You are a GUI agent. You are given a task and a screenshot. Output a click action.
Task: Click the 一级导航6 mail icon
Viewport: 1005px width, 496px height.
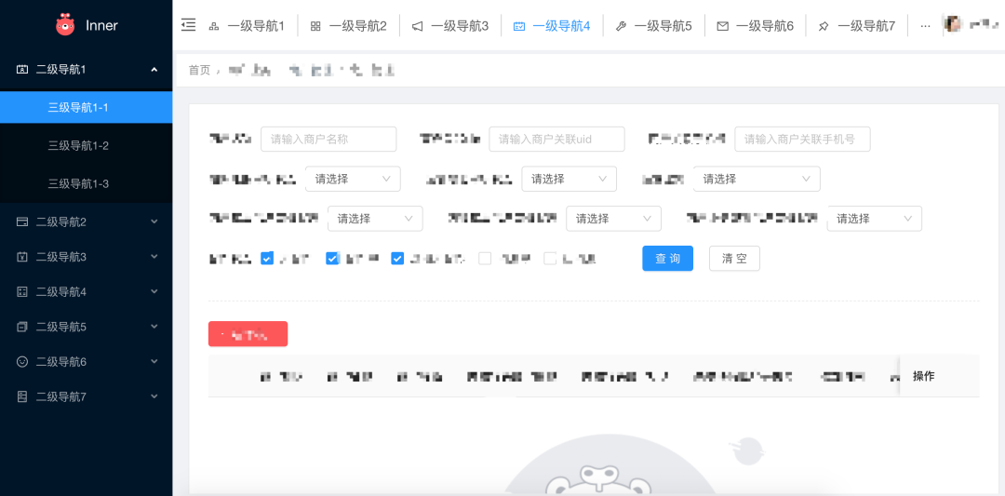[722, 26]
